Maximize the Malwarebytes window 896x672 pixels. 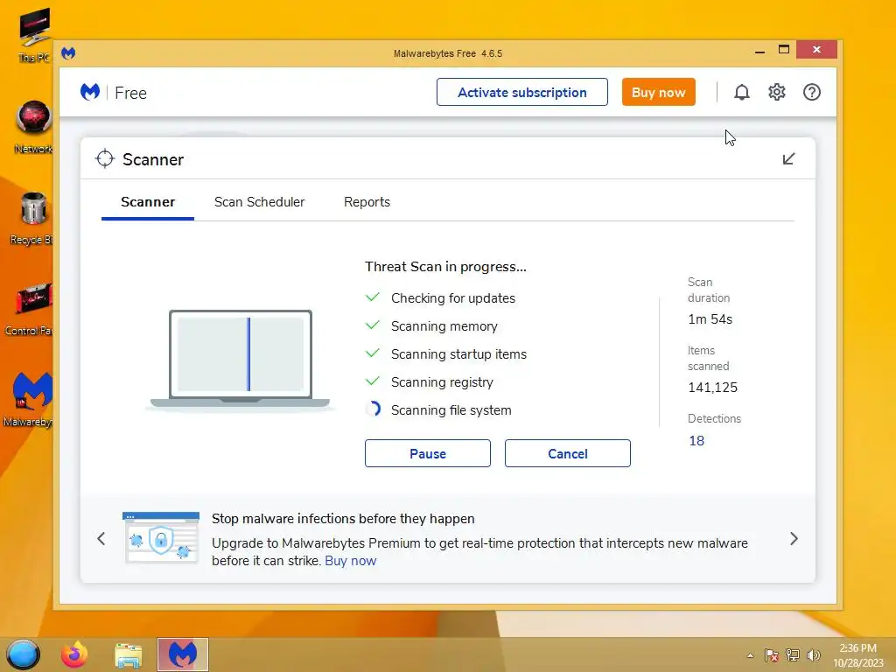(x=784, y=50)
